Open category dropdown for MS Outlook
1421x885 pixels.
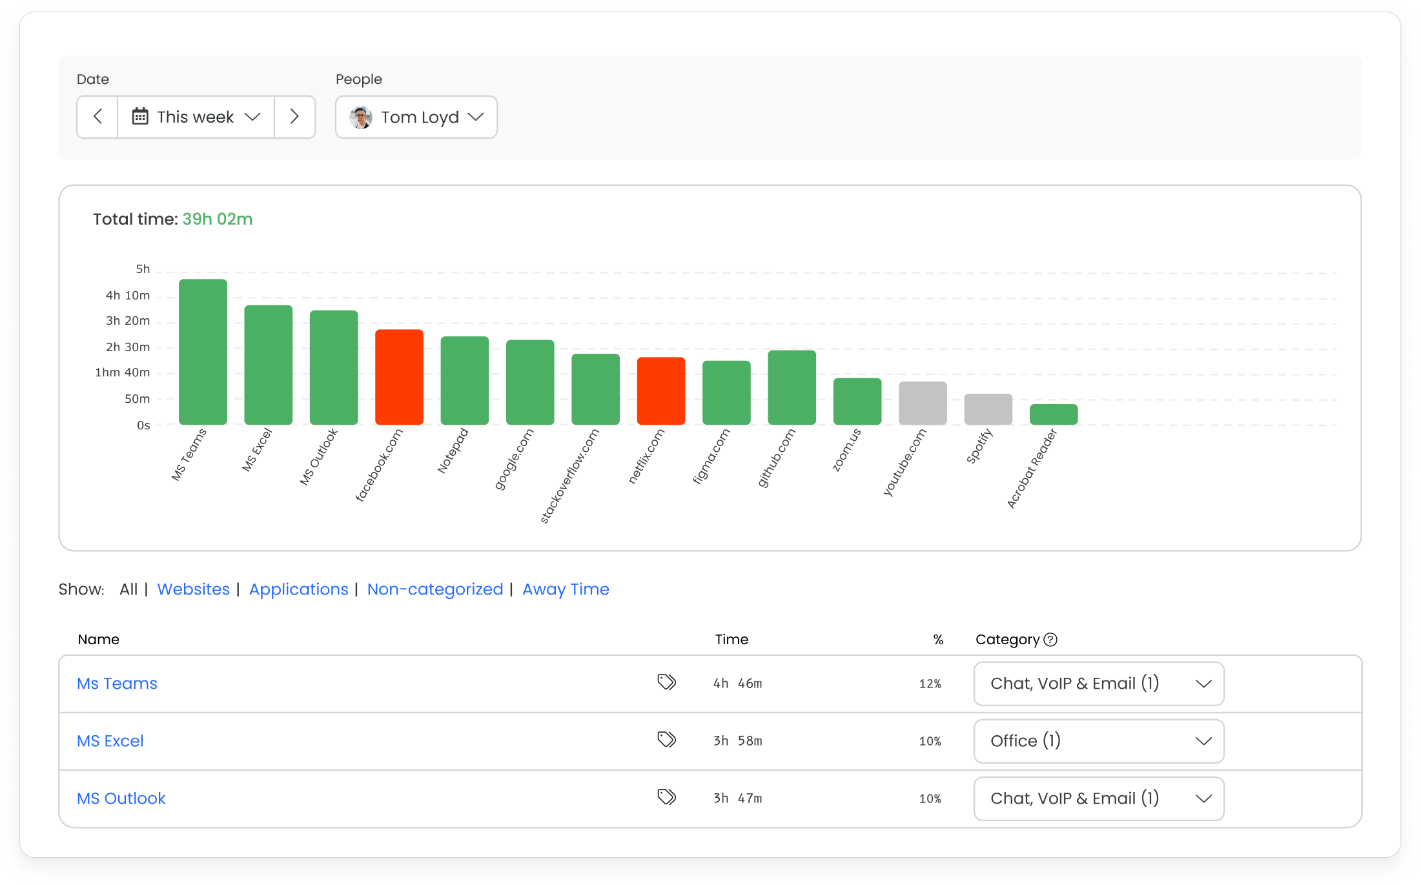(1099, 799)
